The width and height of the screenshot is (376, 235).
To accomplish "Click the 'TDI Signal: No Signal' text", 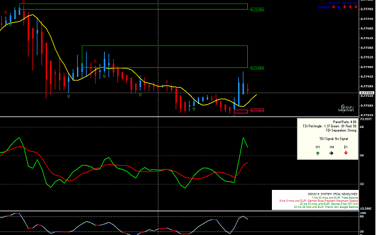I will 333,139.
